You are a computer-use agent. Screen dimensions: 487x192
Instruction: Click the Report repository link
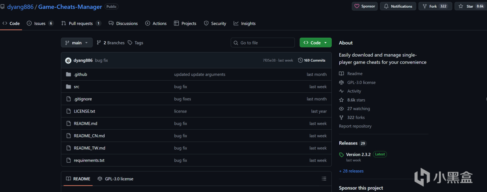[x=355, y=126]
